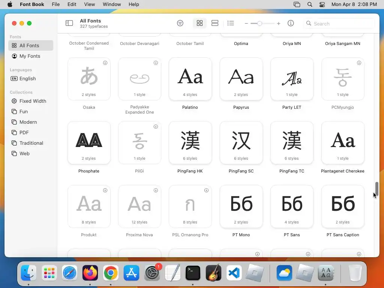Screen dimensions: 384x288
Task: Toggle the sidebar visibility button
Action: click(x=69, y=23)
